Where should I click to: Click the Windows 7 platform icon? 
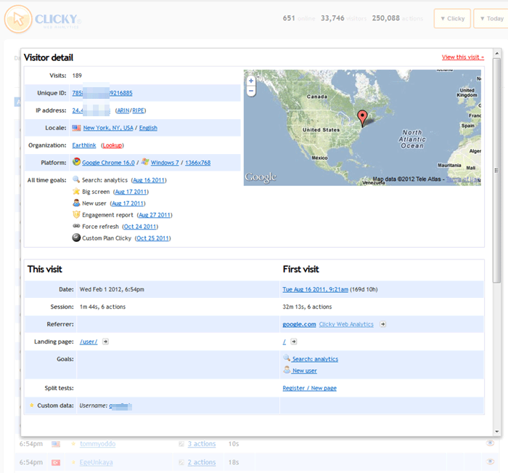[145, 162]
